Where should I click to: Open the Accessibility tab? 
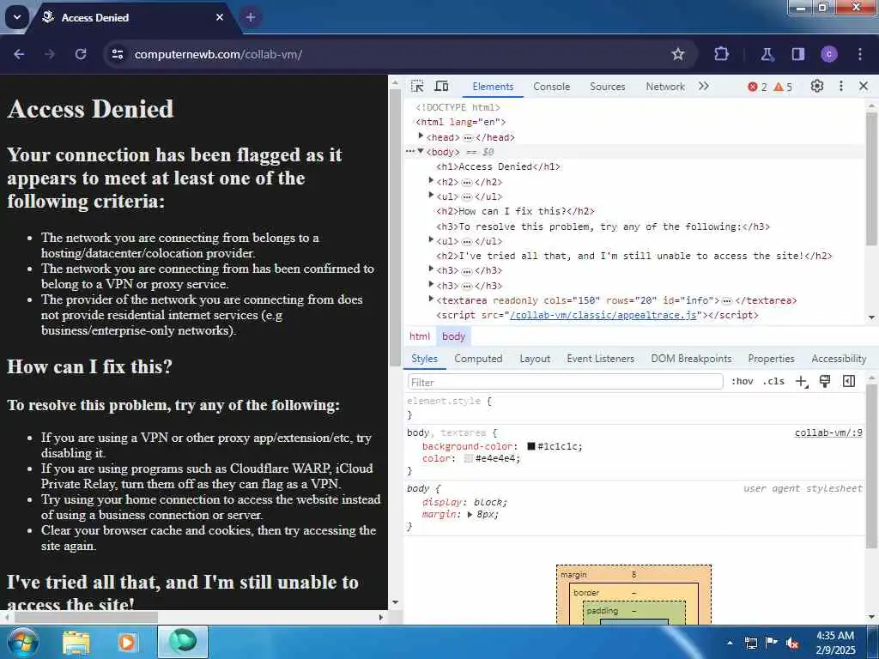point(839,359)
